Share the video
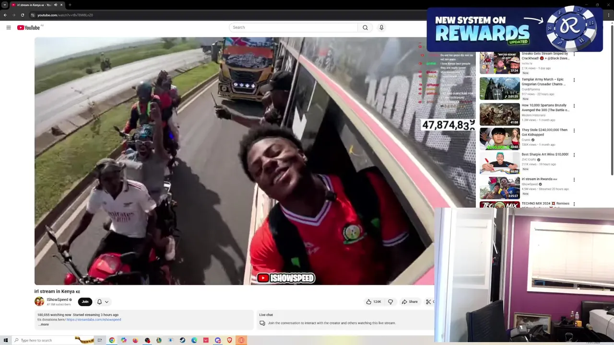 pyautogui.click(x=410, y=302)
